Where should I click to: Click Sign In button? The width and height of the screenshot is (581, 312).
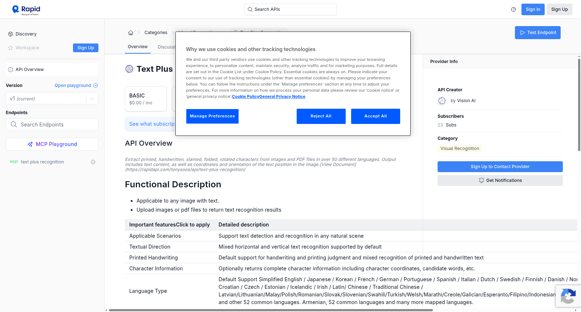pyautogui.click(x=533, y=9)
